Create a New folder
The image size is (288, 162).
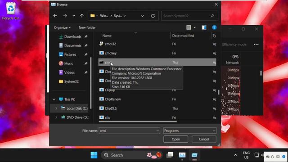click(87, 27)
